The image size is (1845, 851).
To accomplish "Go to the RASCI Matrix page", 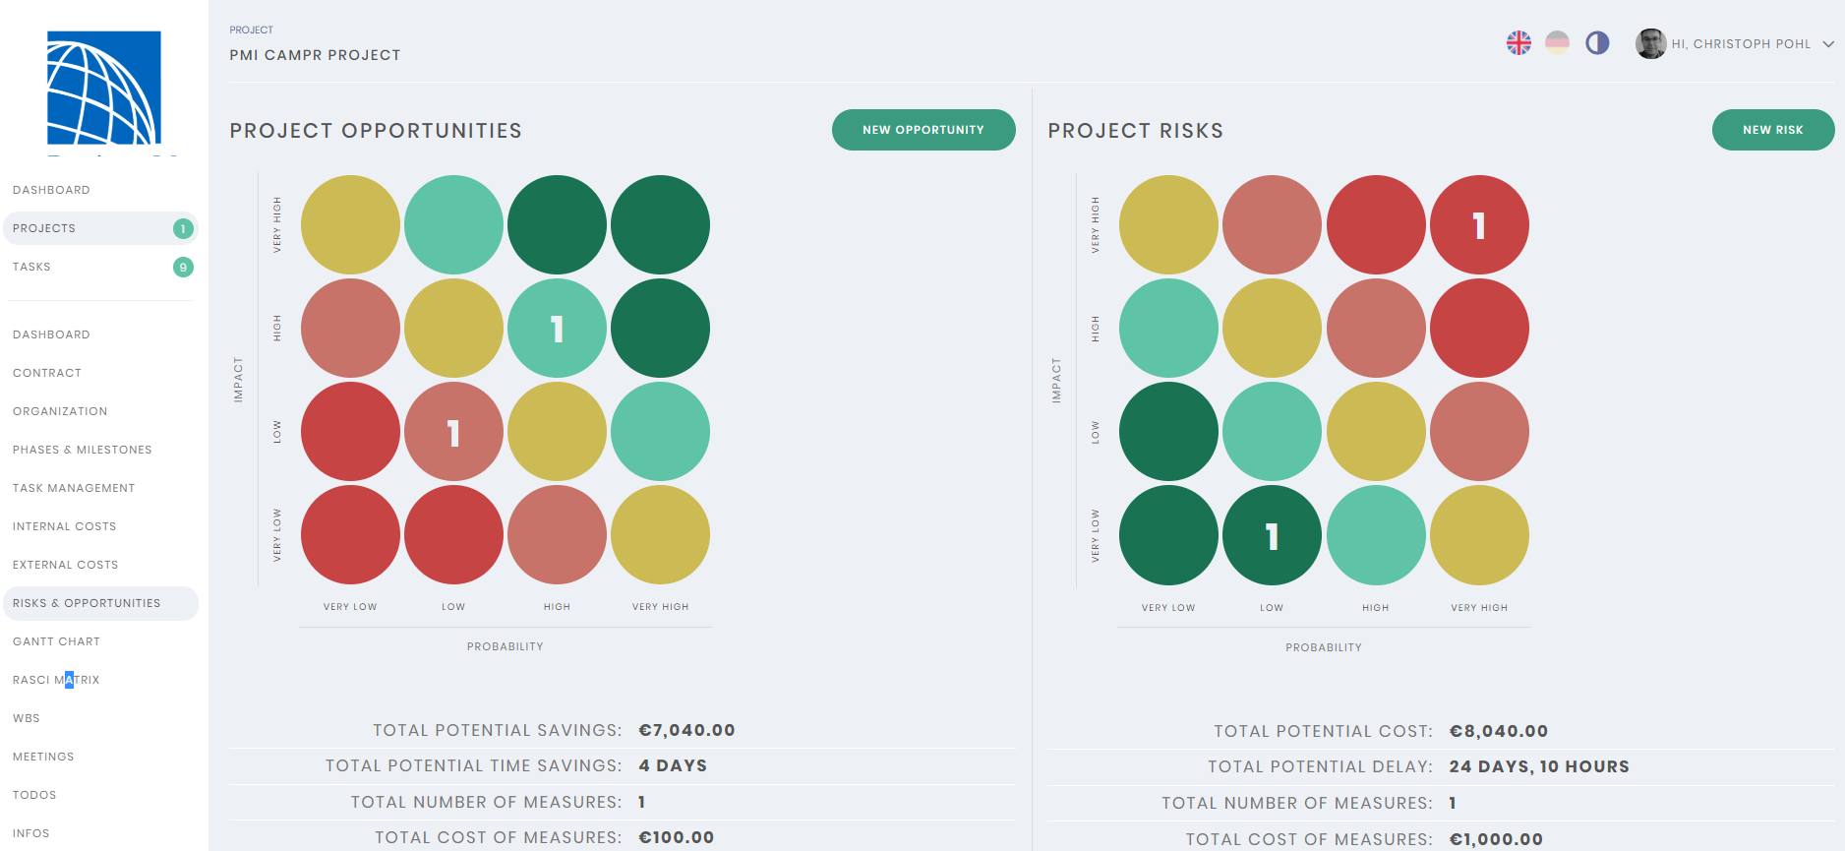I will [x=56, y=680].
